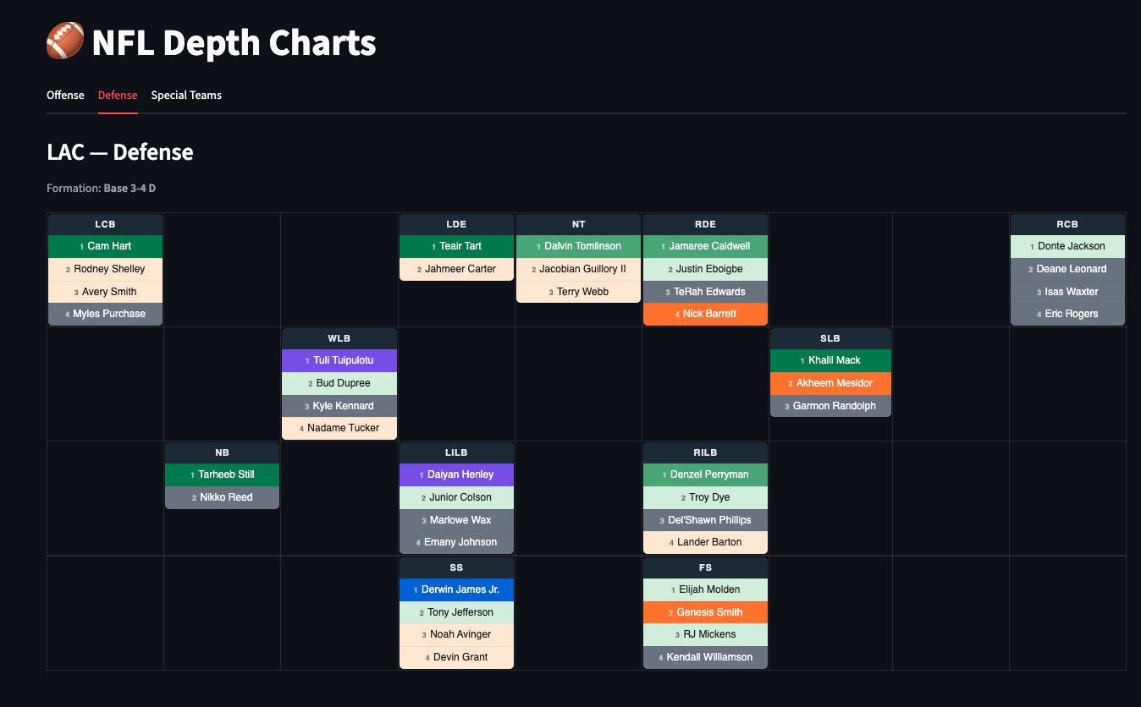The image size is (1141, 707).
Task: Select Akheem Mesidor orange row
Action: pyautogui.click(x=830, y=383)
